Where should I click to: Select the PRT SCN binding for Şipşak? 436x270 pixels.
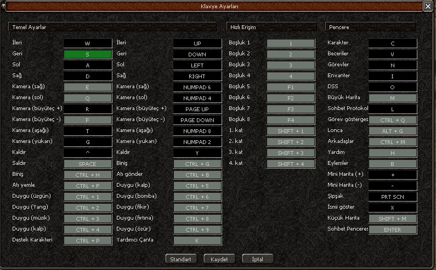[x=392, y=197]
